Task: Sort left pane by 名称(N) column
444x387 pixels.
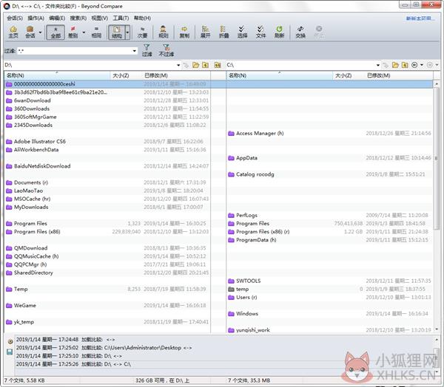Action: (x=57, y=75)
